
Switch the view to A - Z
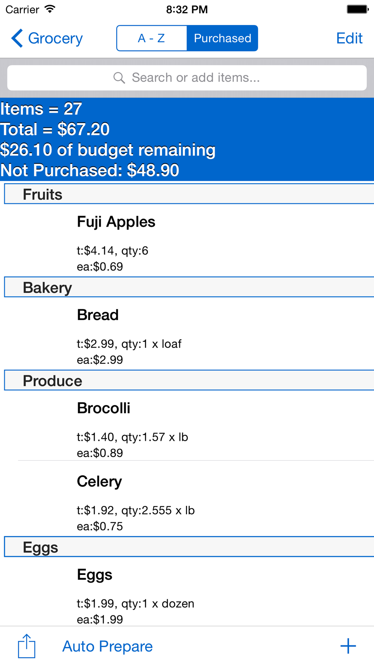[x=151, y=38]
